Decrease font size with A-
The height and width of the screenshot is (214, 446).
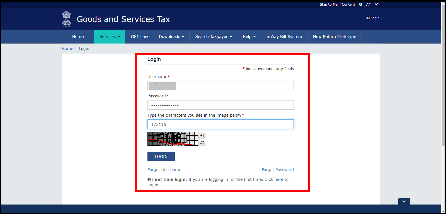(376, 4)
